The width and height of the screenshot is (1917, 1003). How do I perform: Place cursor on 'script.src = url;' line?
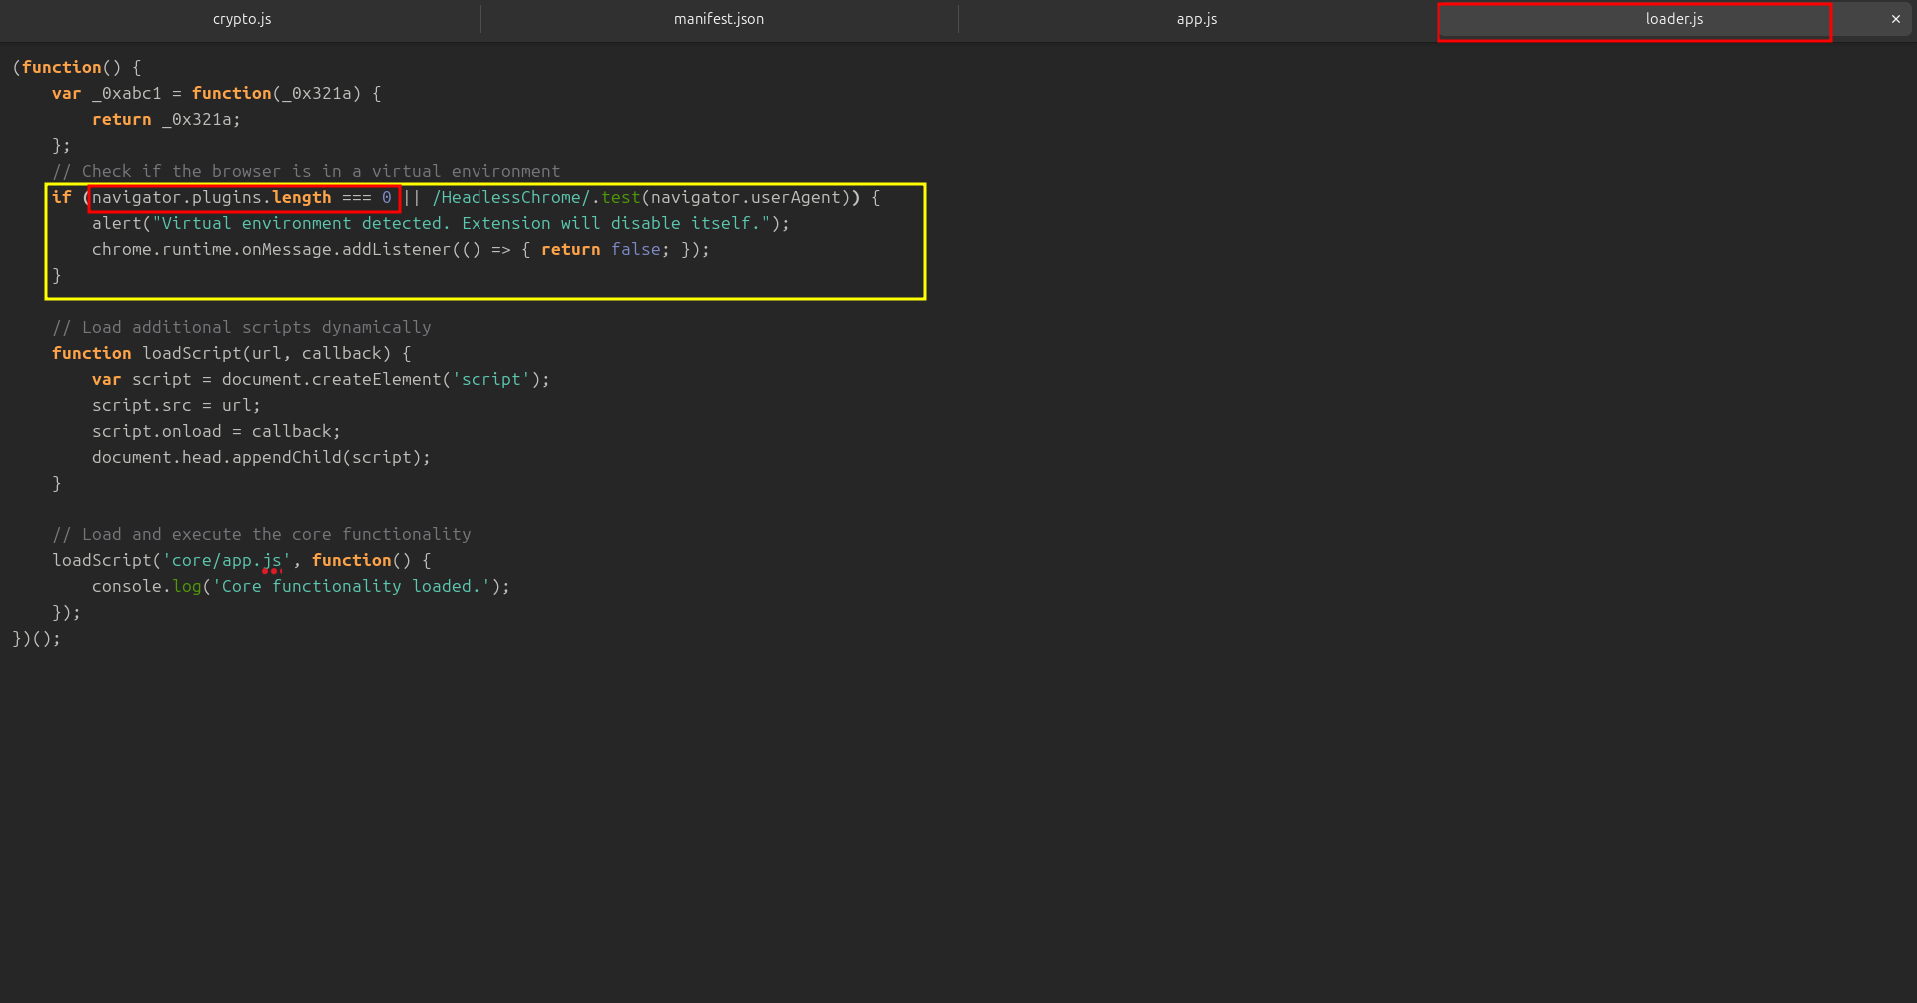click(176, 406)
